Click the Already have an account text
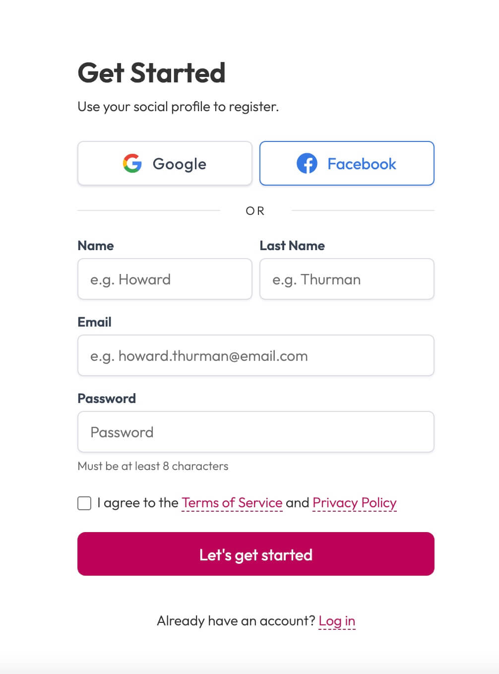Image resolution: width=499 pixels, height=674 pixels. [236, 620]
